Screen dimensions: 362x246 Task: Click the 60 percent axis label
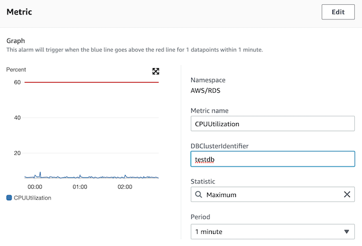pyautogui.click(x=17, y=82)
